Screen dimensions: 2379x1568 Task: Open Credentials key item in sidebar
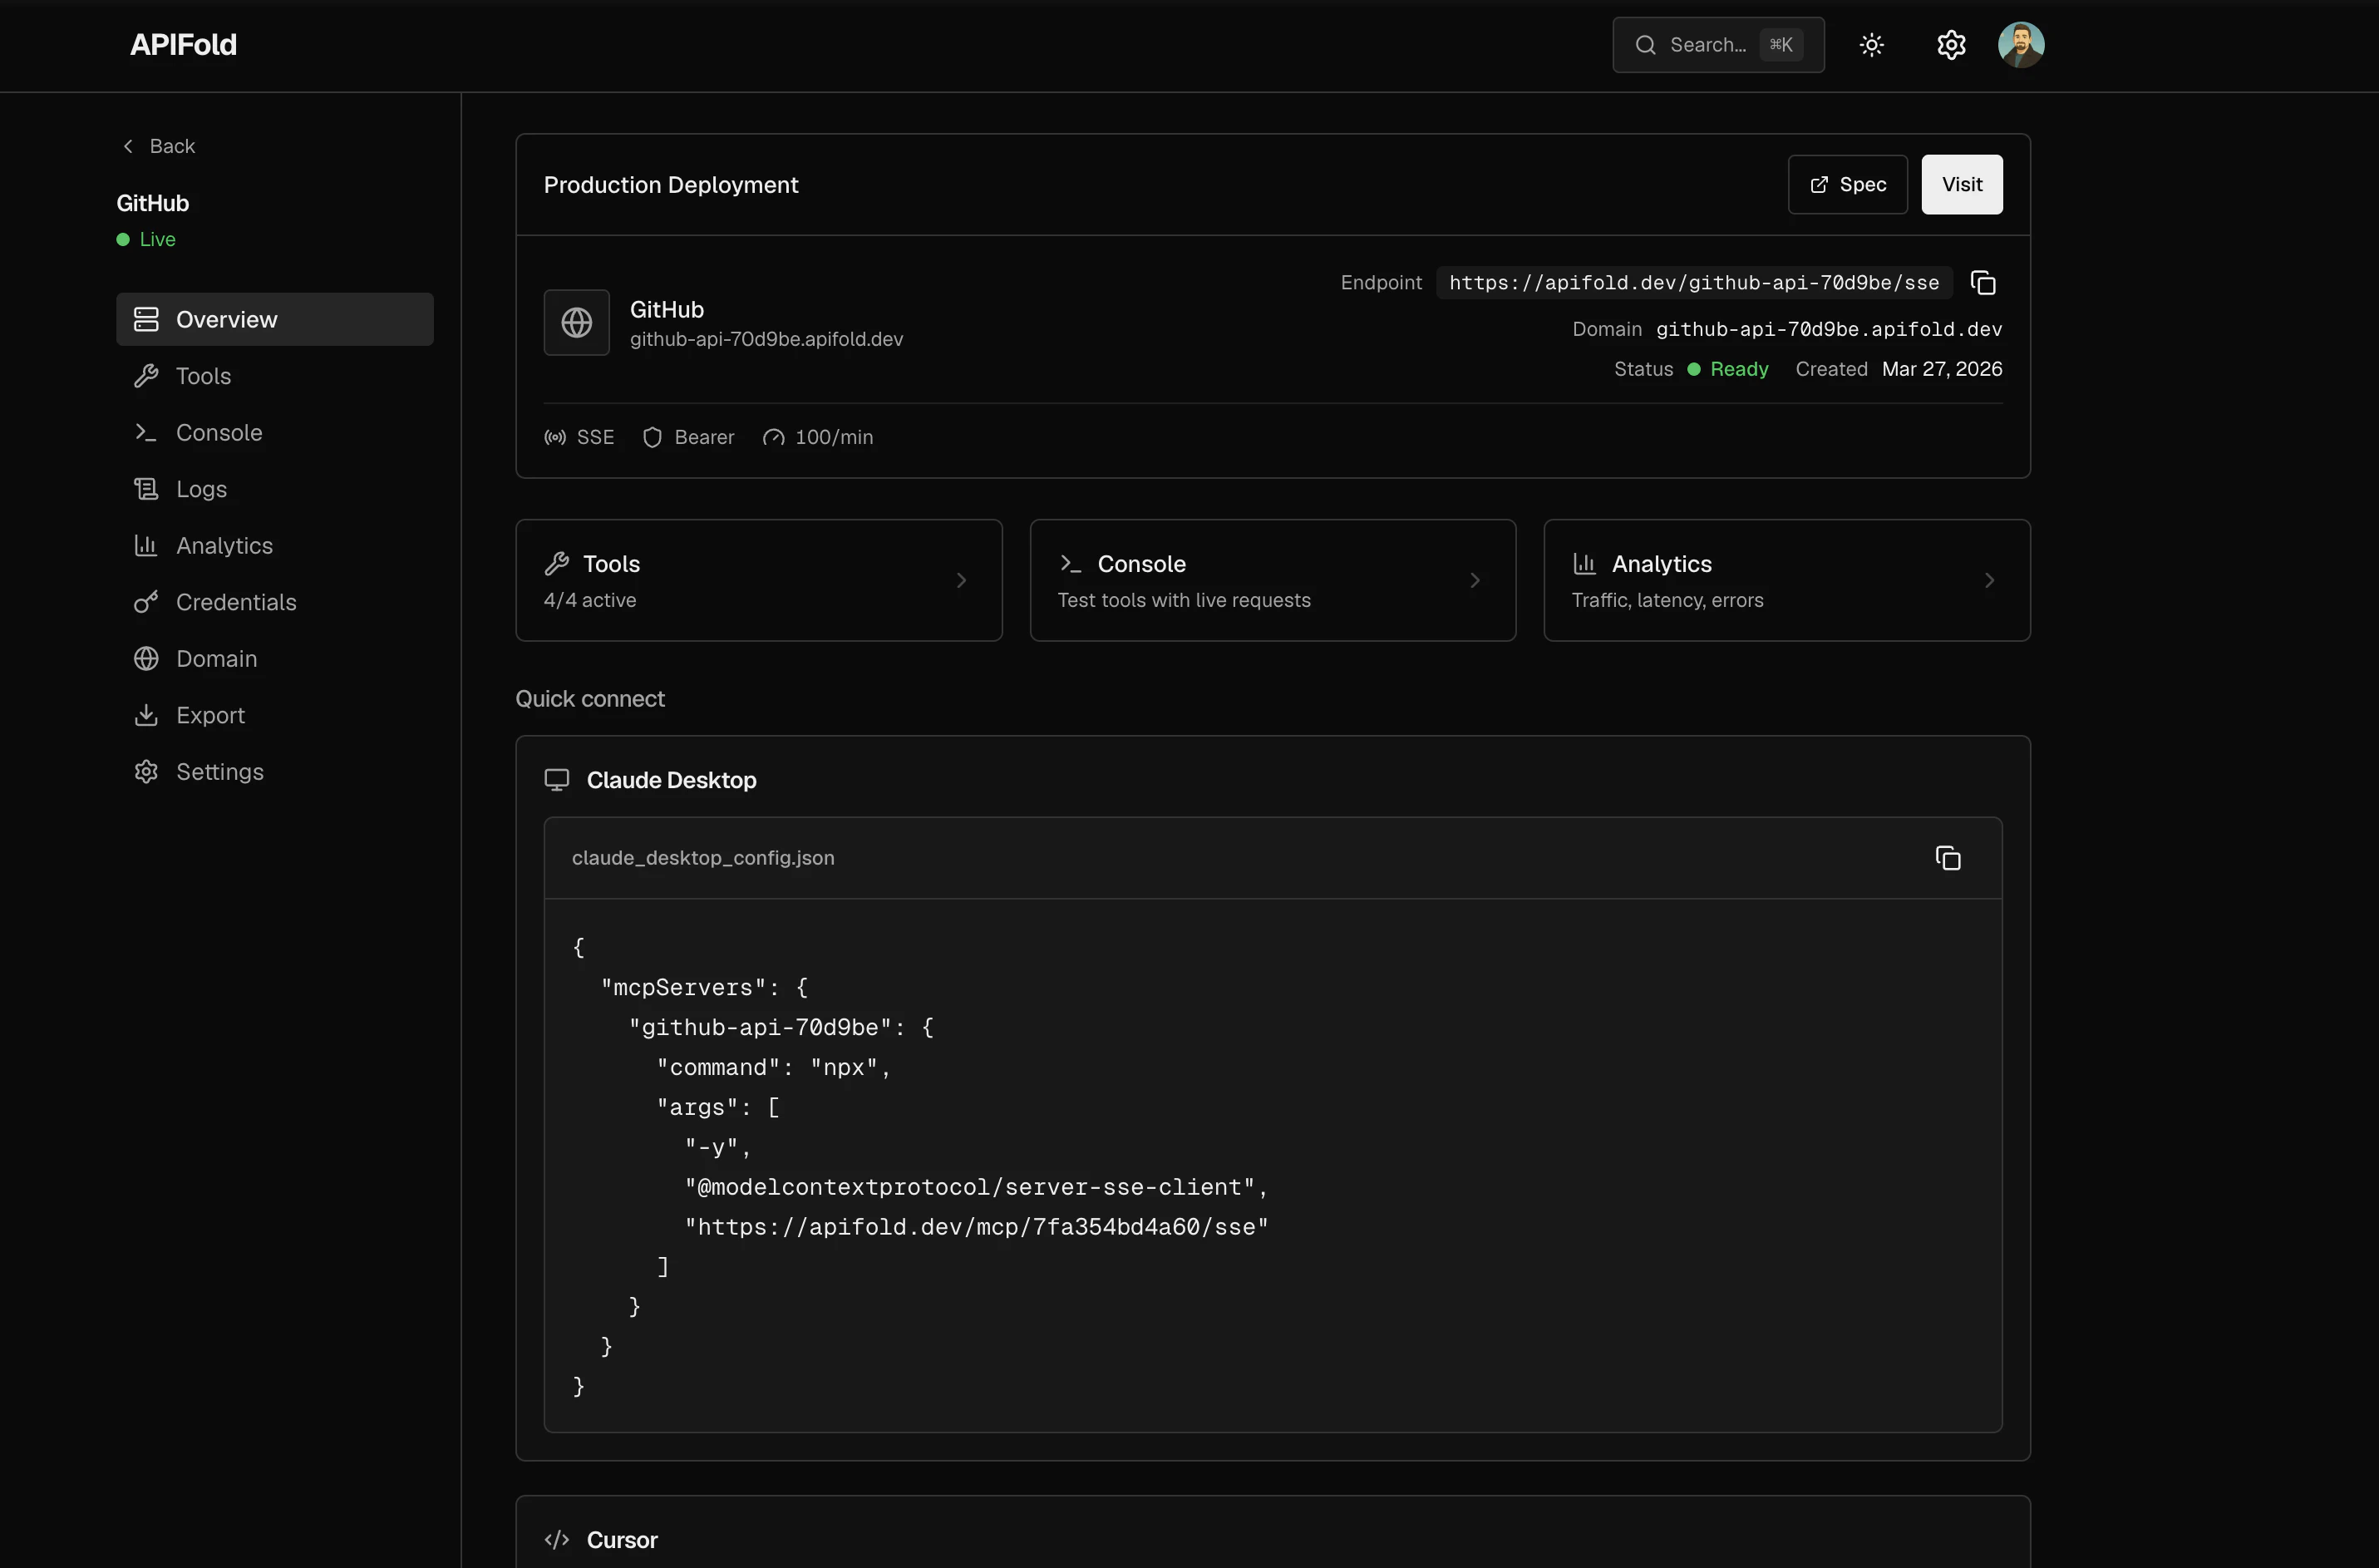point(236,602)
